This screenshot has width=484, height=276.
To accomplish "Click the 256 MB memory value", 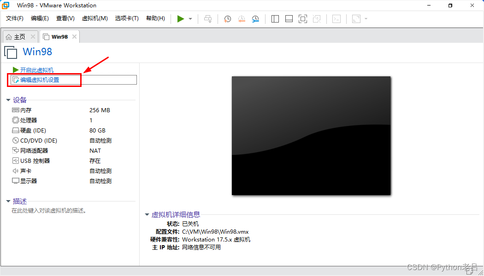I will [100, 110].
